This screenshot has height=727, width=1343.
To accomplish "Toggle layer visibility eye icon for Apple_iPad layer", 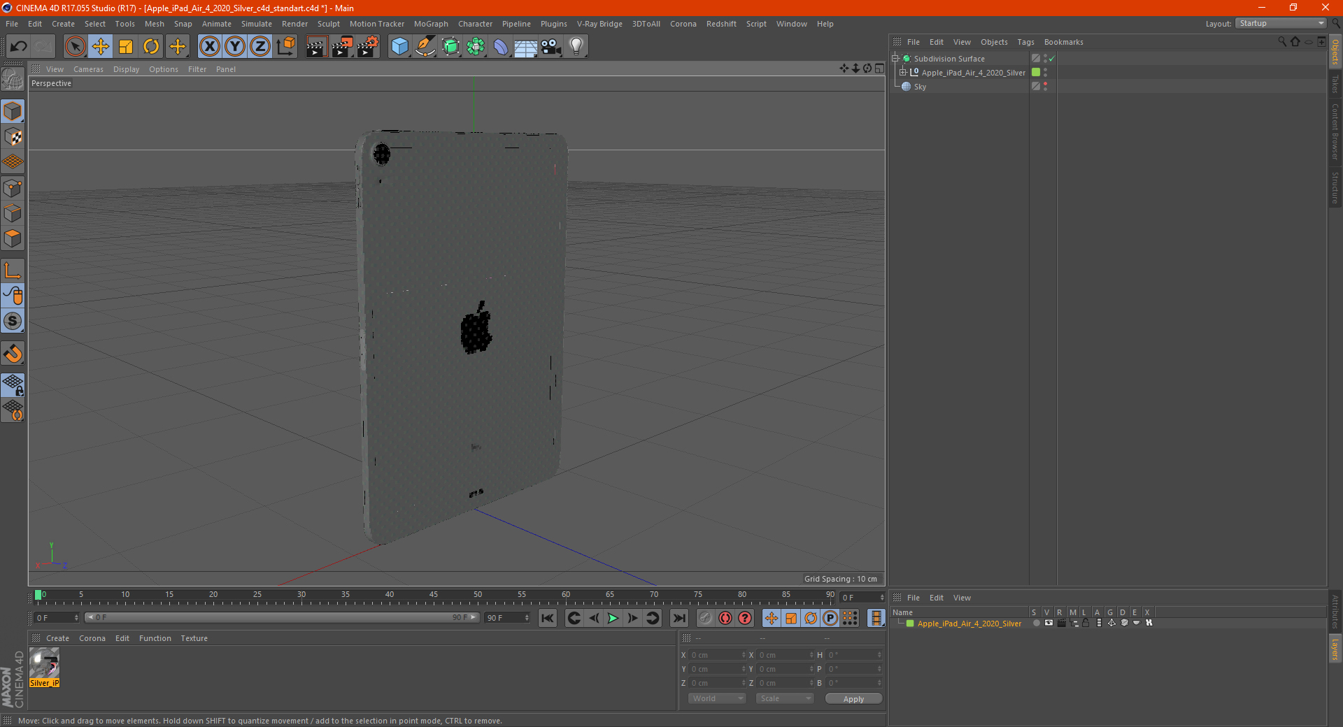I will pos(1049,623).
